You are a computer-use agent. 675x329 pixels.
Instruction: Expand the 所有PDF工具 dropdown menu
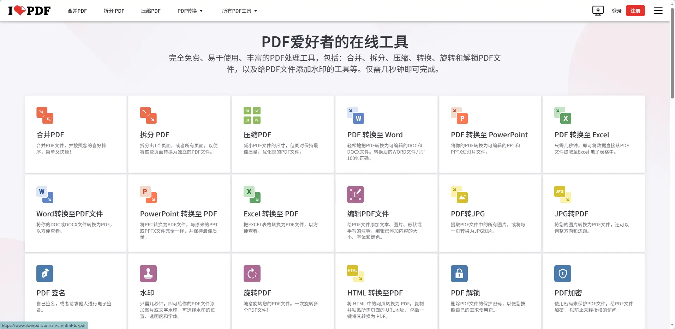(x=240, y=11)
